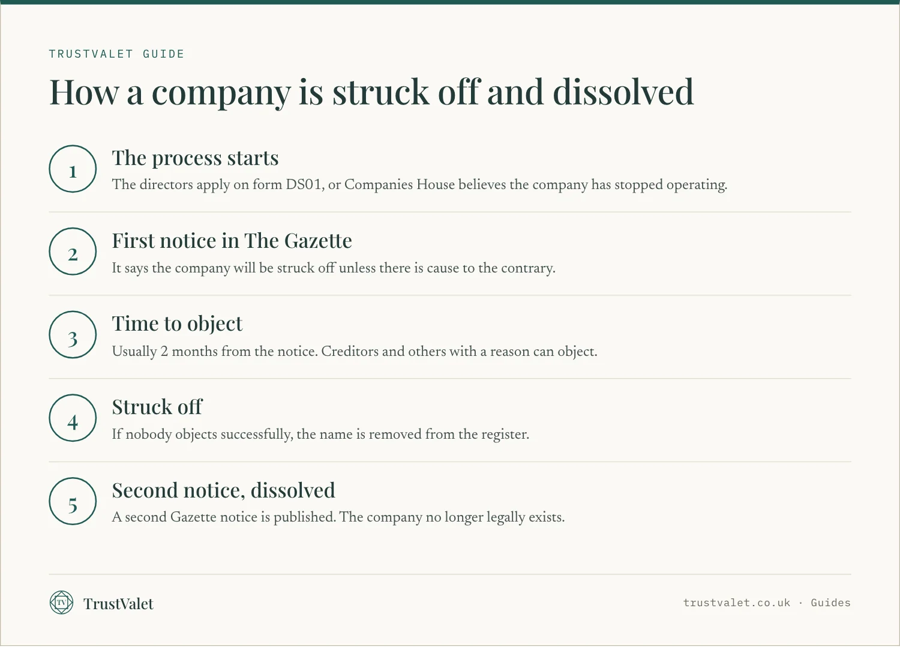Click the TrustValet hexagon logo icon
The image size is (900, 647).
pos(61,603)
